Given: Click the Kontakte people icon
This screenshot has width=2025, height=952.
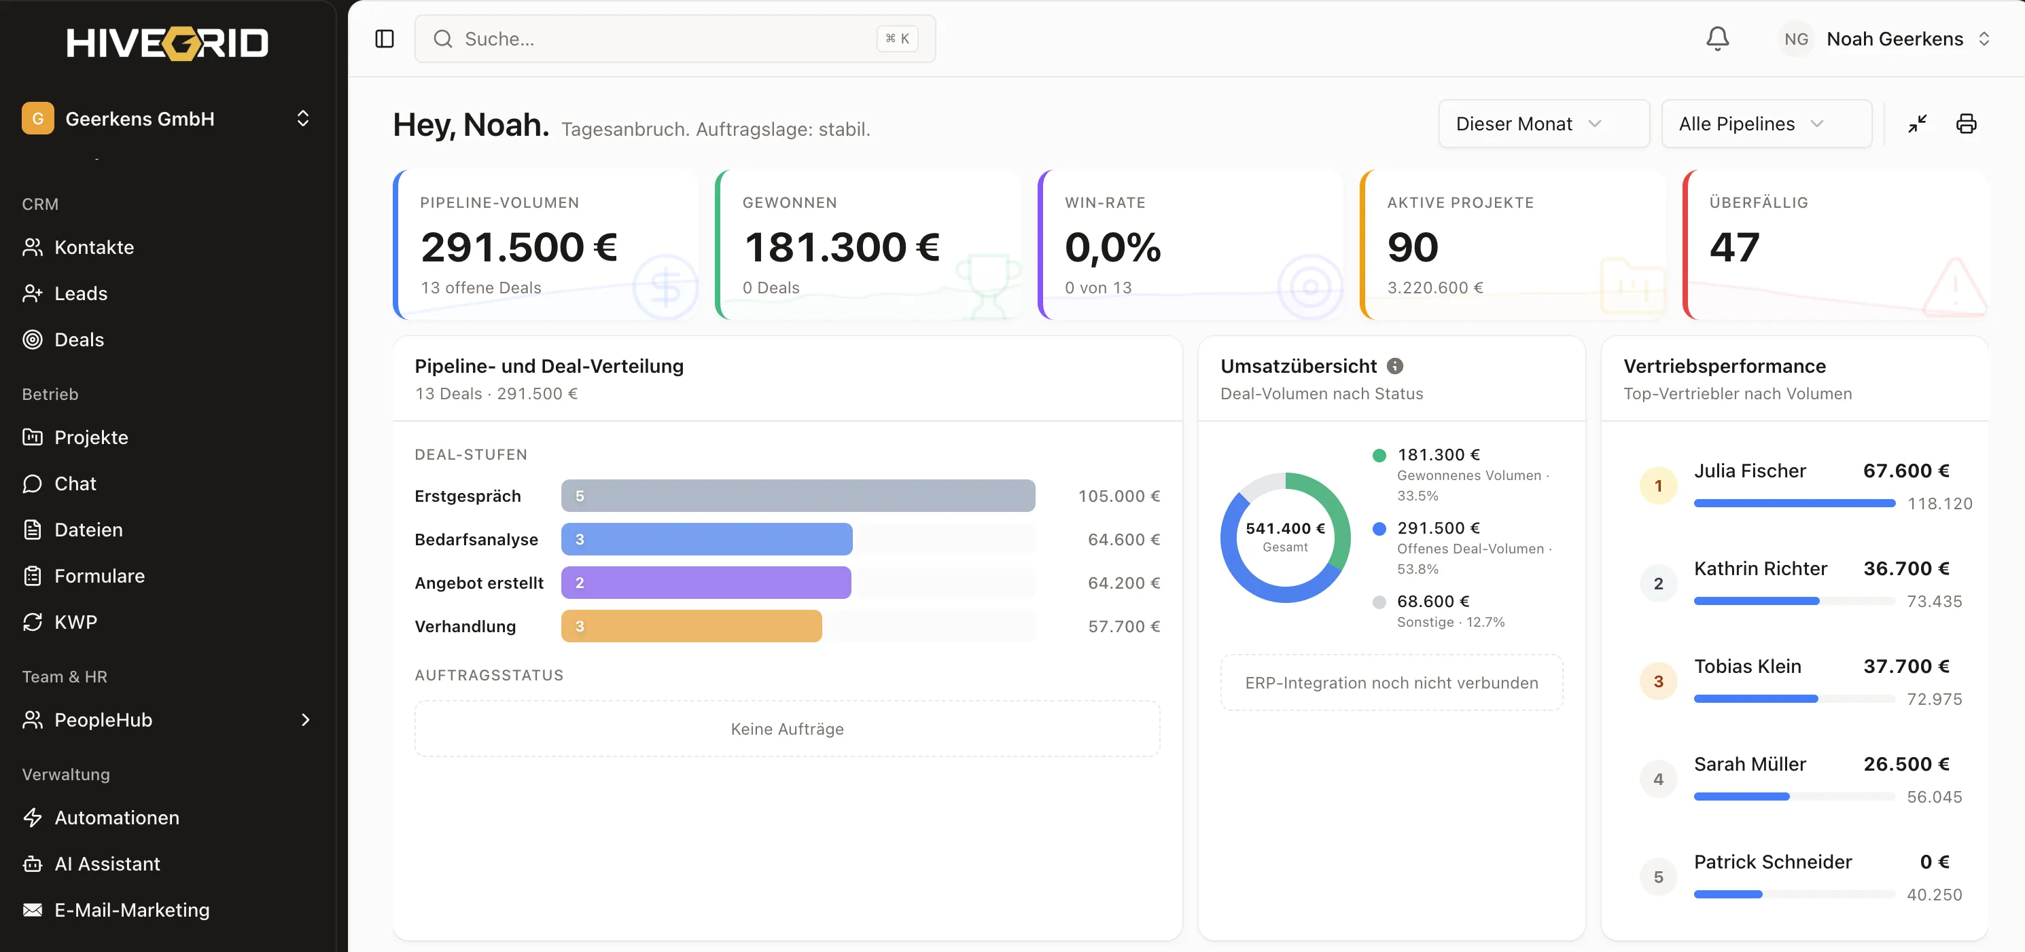Looking at the screenshot, I should coord(32,247).
